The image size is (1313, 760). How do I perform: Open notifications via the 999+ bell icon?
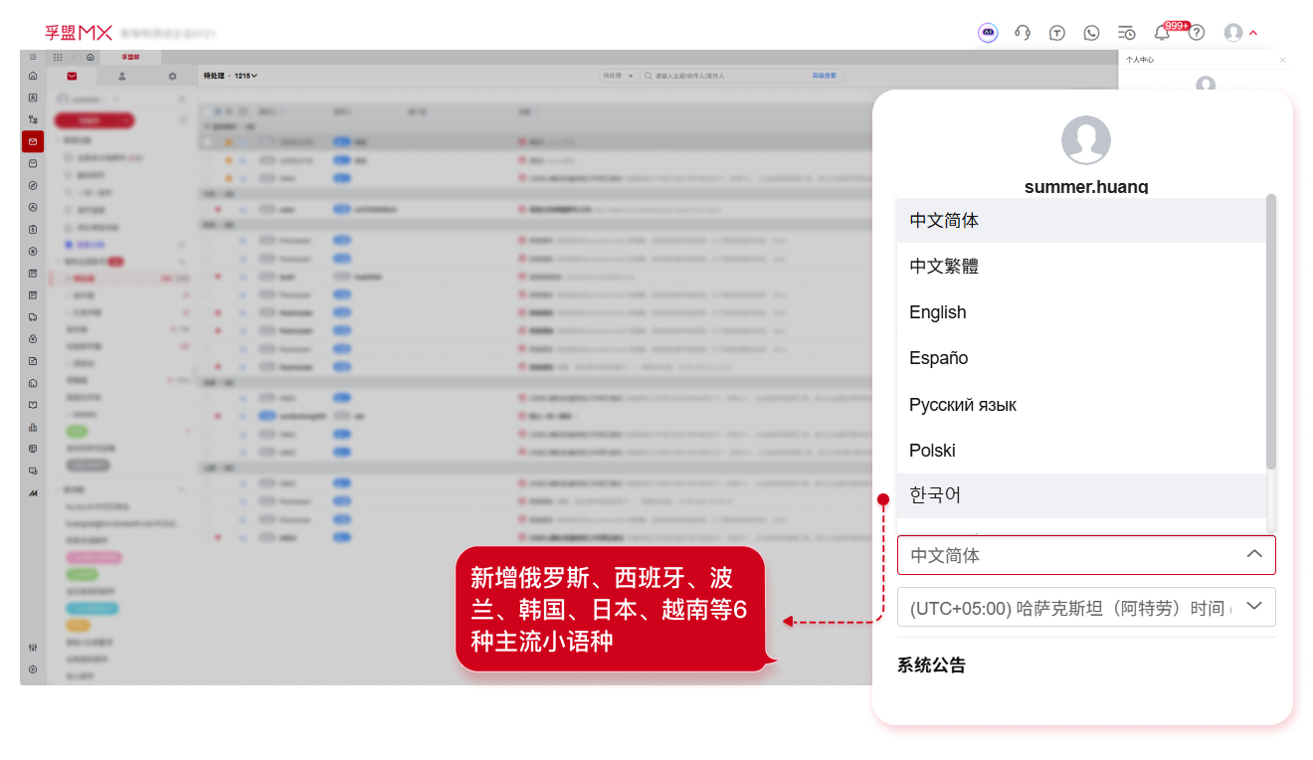1160,33
